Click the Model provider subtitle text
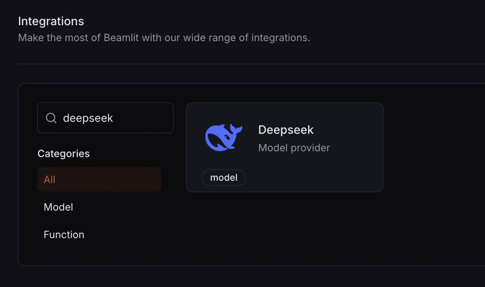The image size is (485, 287). (x=294, y=148)
